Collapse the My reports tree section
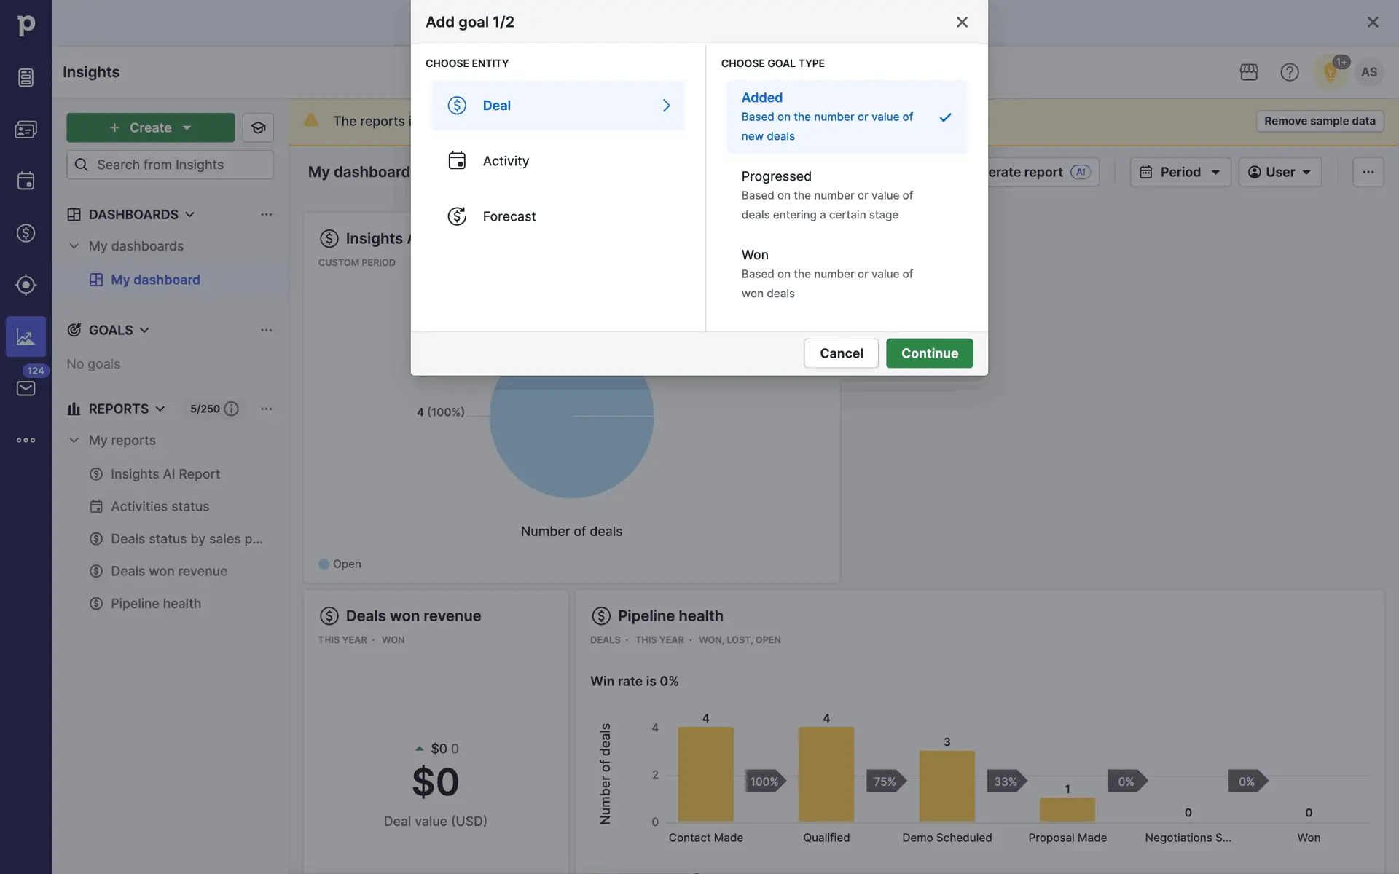Image resolution: width=1399 pixels, height=874 pixels. [74, 441]
